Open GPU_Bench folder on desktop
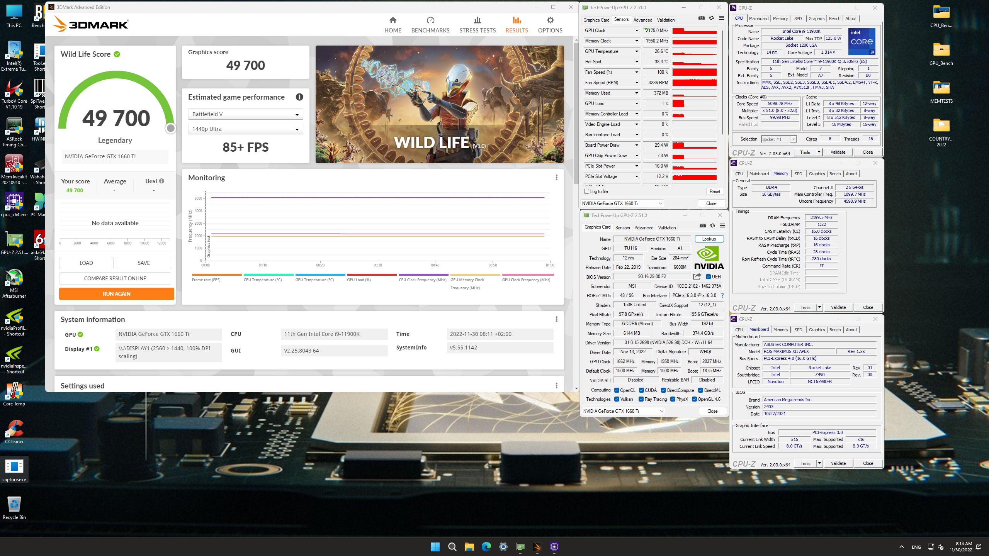989x556 pixels. [x=941, y=54]
